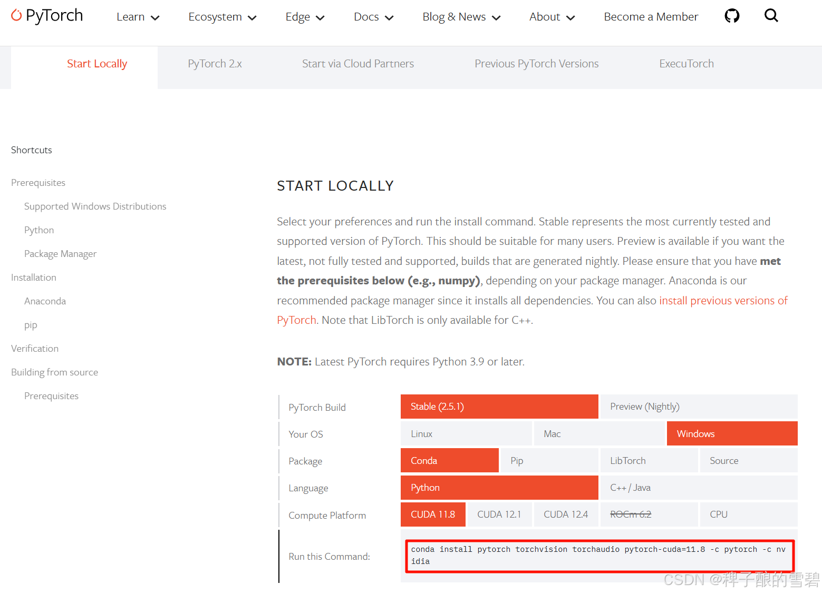Viewport: 822px width, 594px height.
Task: Go to Supported Windows Distributions shortcut
Action: [95, 206]
